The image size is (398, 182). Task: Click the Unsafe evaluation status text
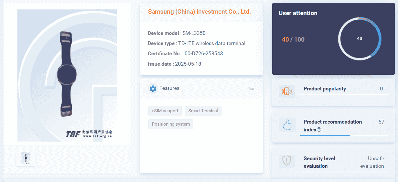pyautogui.click(x=372, y=162)
